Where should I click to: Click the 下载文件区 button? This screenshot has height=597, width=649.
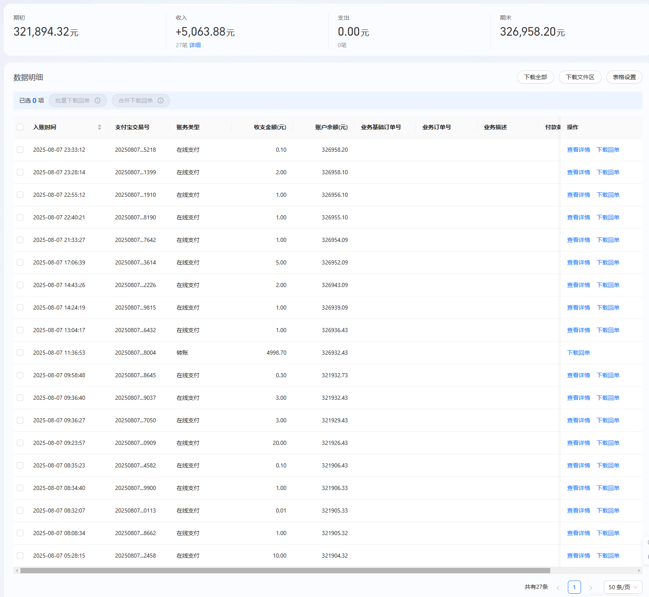(580, 77)
